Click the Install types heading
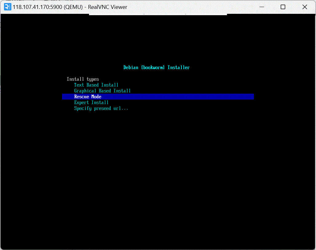This screenshot has height=250, width=316. (x=83, y=79)
